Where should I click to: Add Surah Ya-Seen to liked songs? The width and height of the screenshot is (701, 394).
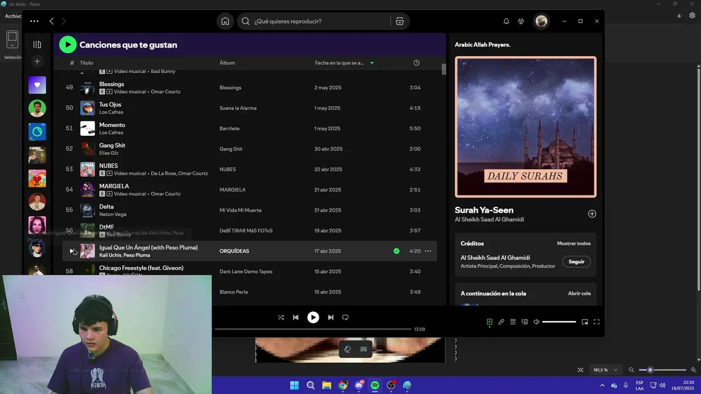coord(592,214)
